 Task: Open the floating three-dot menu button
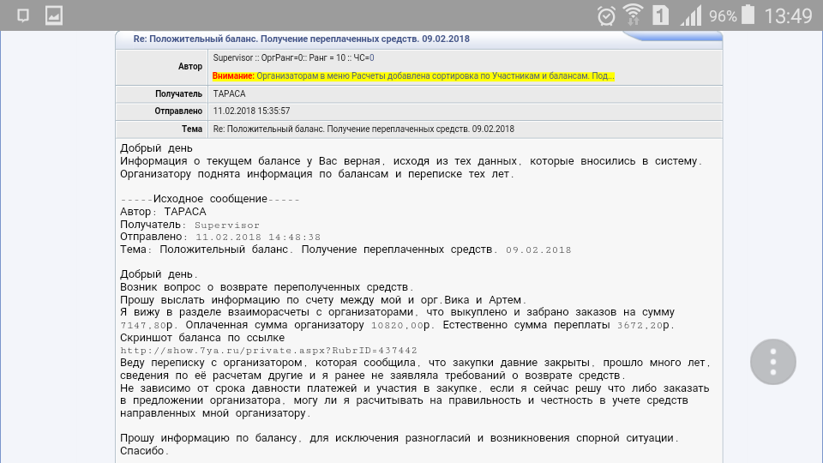tap(773, 362)
